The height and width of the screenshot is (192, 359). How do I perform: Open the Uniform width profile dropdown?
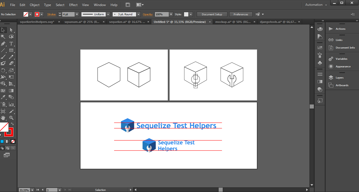coord(108,14)
